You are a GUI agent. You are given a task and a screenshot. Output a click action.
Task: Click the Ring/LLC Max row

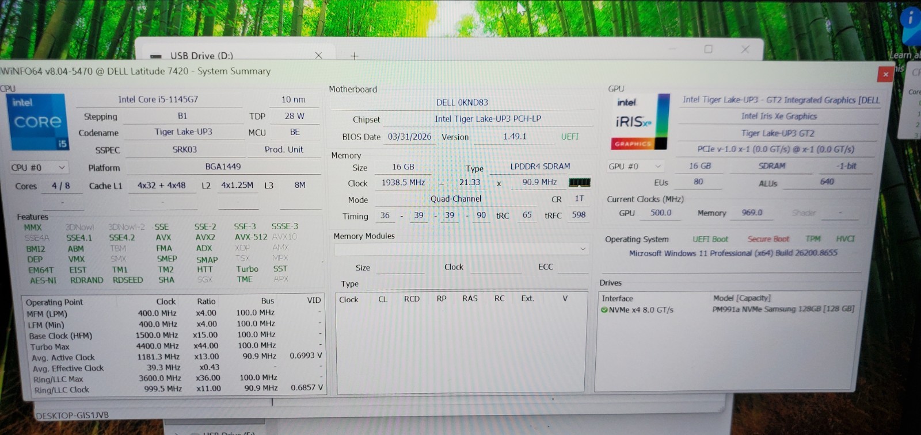tap(176, 379)
